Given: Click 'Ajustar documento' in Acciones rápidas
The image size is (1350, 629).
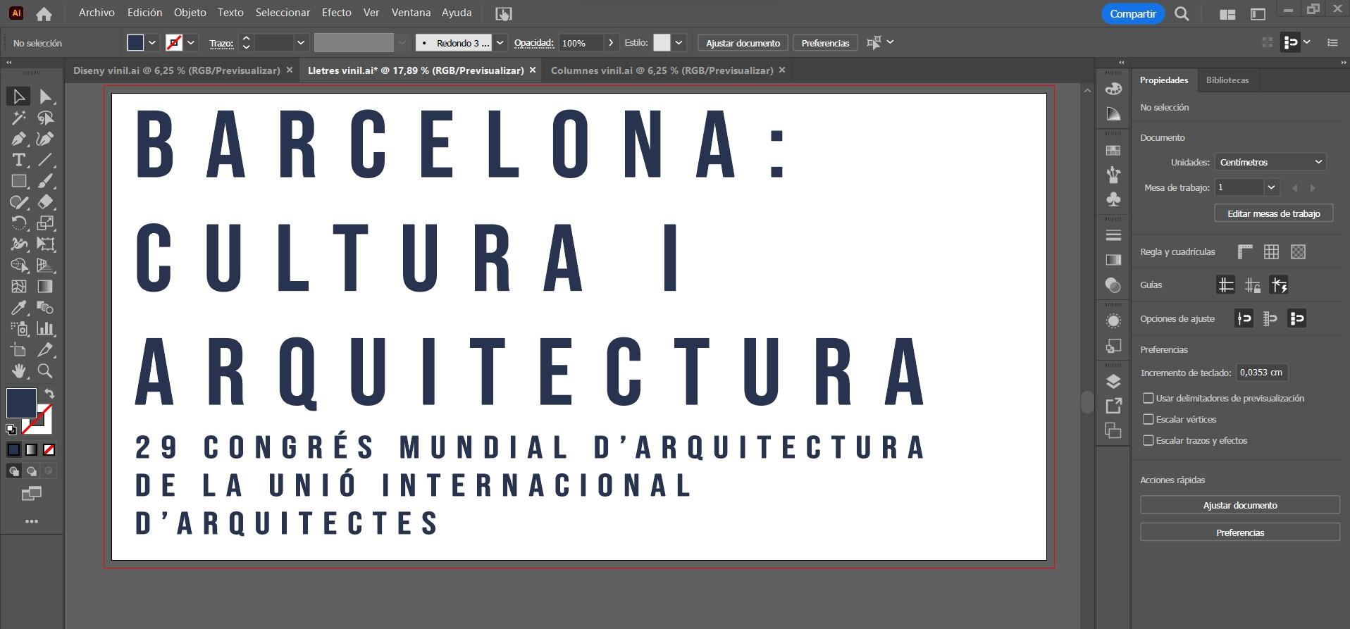Looking at the screenshot, I should [1239, 505].
